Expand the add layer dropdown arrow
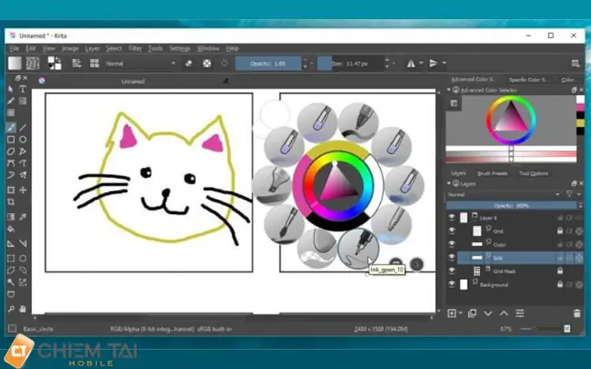Image resolution: width=591 pixels, height=369 pixels. click(460, 313)
